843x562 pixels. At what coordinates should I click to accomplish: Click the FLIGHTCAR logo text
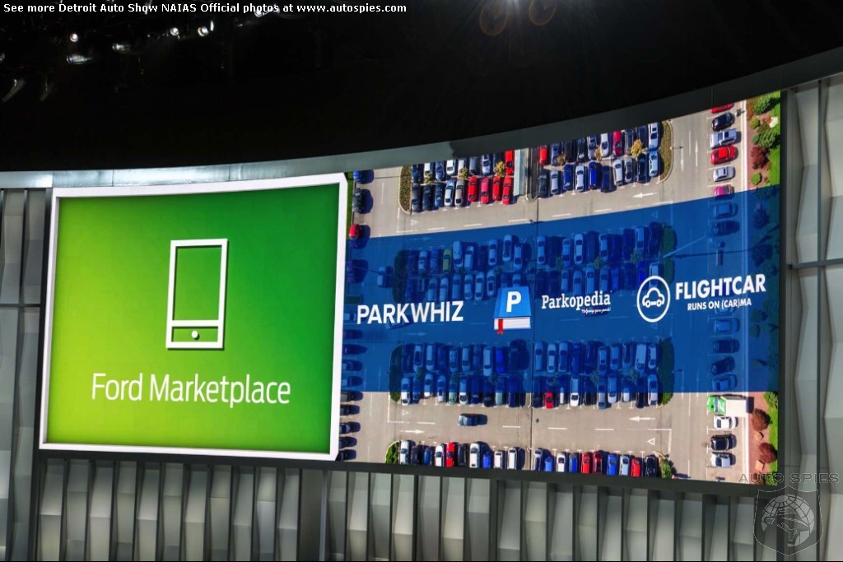click(x=720, y=287)
